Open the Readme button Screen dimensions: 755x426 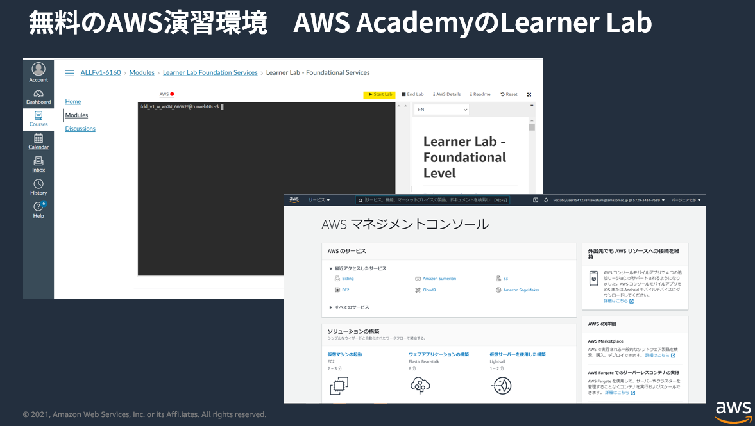click(x=480, y=94)
